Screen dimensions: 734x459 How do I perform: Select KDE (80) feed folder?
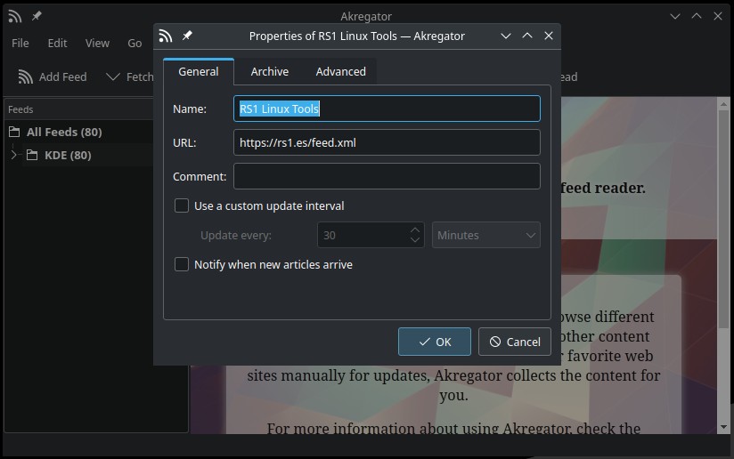coord(68,155)
